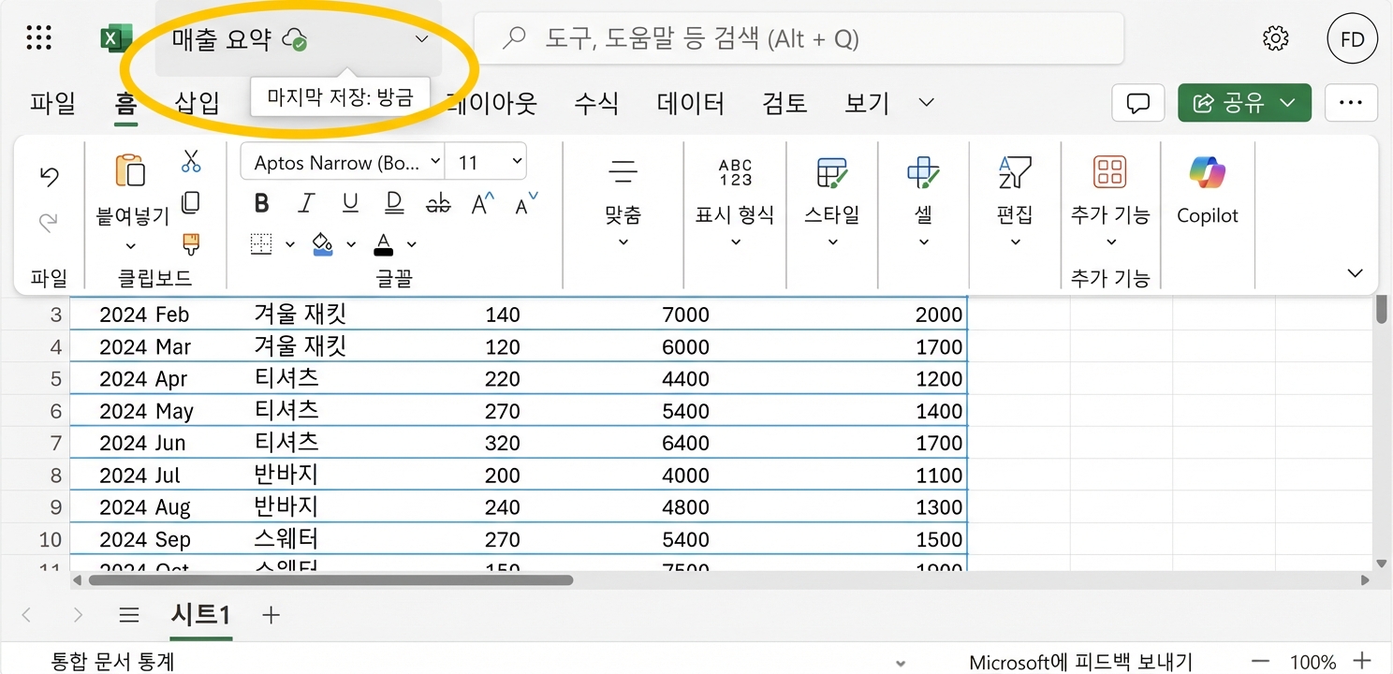
Task: Cut selection with scissors icon
Action: (x=191, y=161)
